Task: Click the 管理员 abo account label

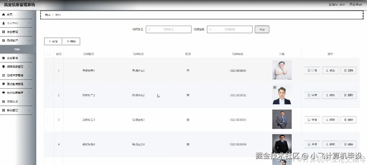Action: 337,4
